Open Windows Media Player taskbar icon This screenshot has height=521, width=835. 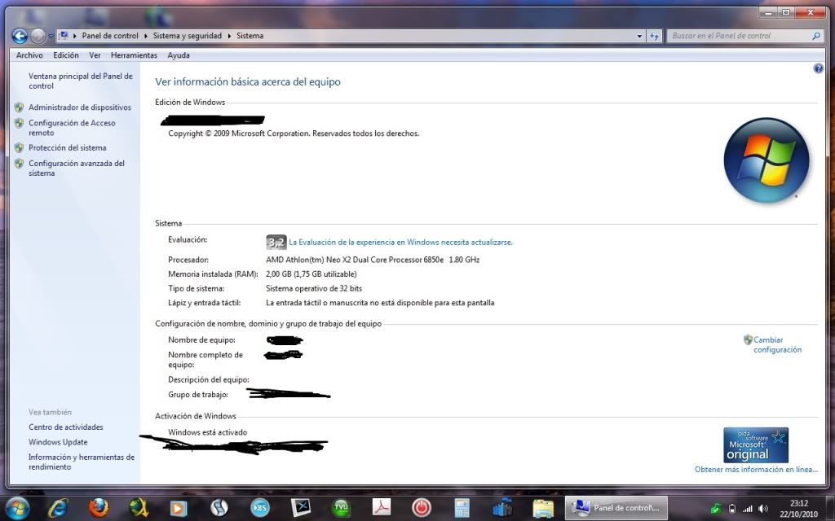[x=178, y=508]
